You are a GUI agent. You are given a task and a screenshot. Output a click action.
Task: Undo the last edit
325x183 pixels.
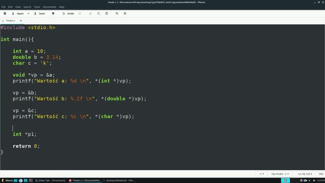tap(68, 14)
